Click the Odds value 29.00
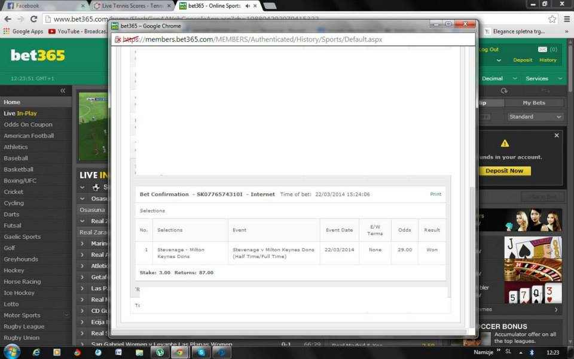The image size is (574, 359). coord(405,250)
